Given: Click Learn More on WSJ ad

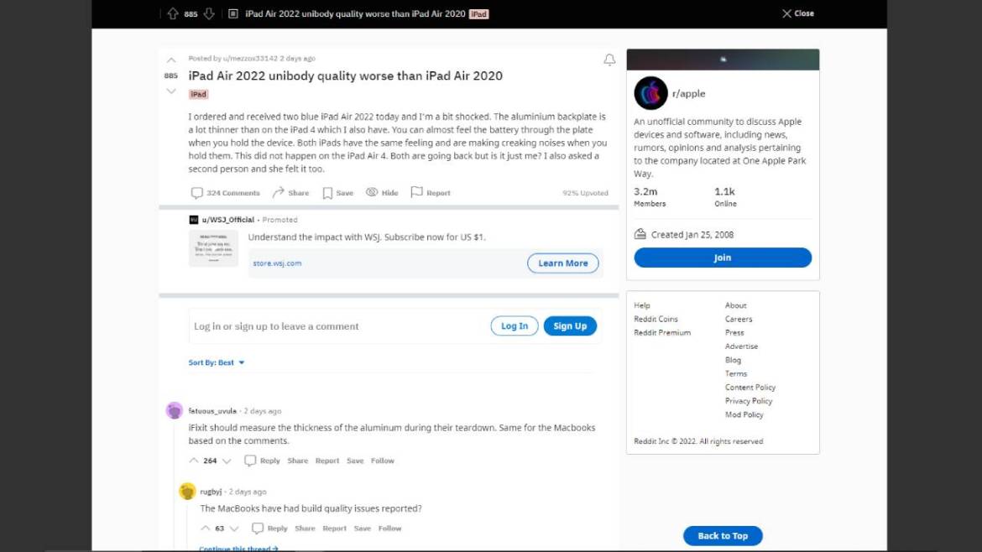Looking at the screenshot, I should (x=562, y=263).
